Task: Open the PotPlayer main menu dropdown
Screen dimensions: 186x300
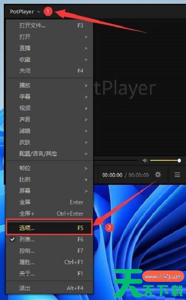Action: [25, 12]
